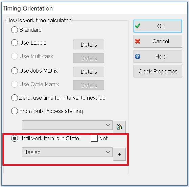Open the sub process edit notepad icon
The width and height of the screenshot is (189, 187).
click(x=119, y=127)
